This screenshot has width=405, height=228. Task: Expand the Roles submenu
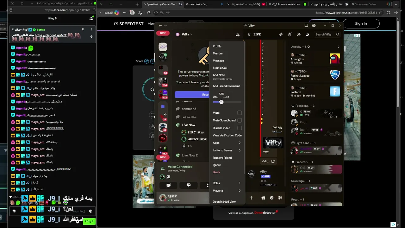[x=227, y=183]
